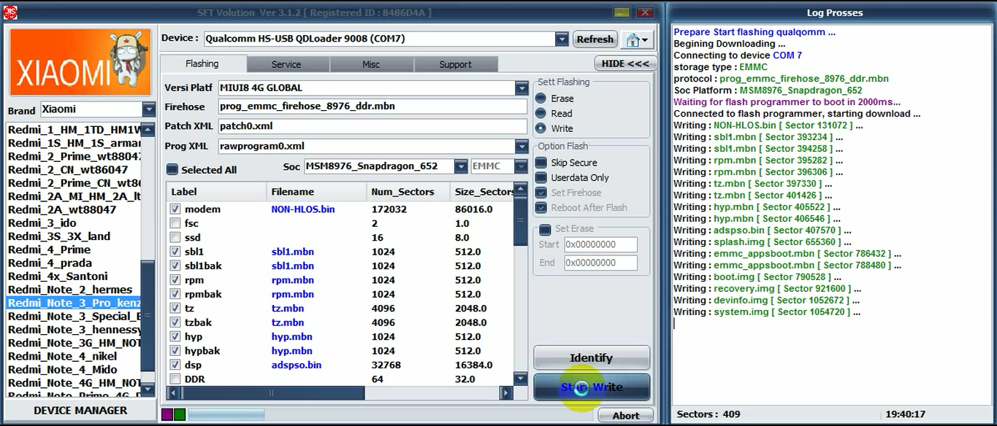Click the 19:40:17 time in log panel
This screenshot has height=426, width=997.
[x=905, y=414]
